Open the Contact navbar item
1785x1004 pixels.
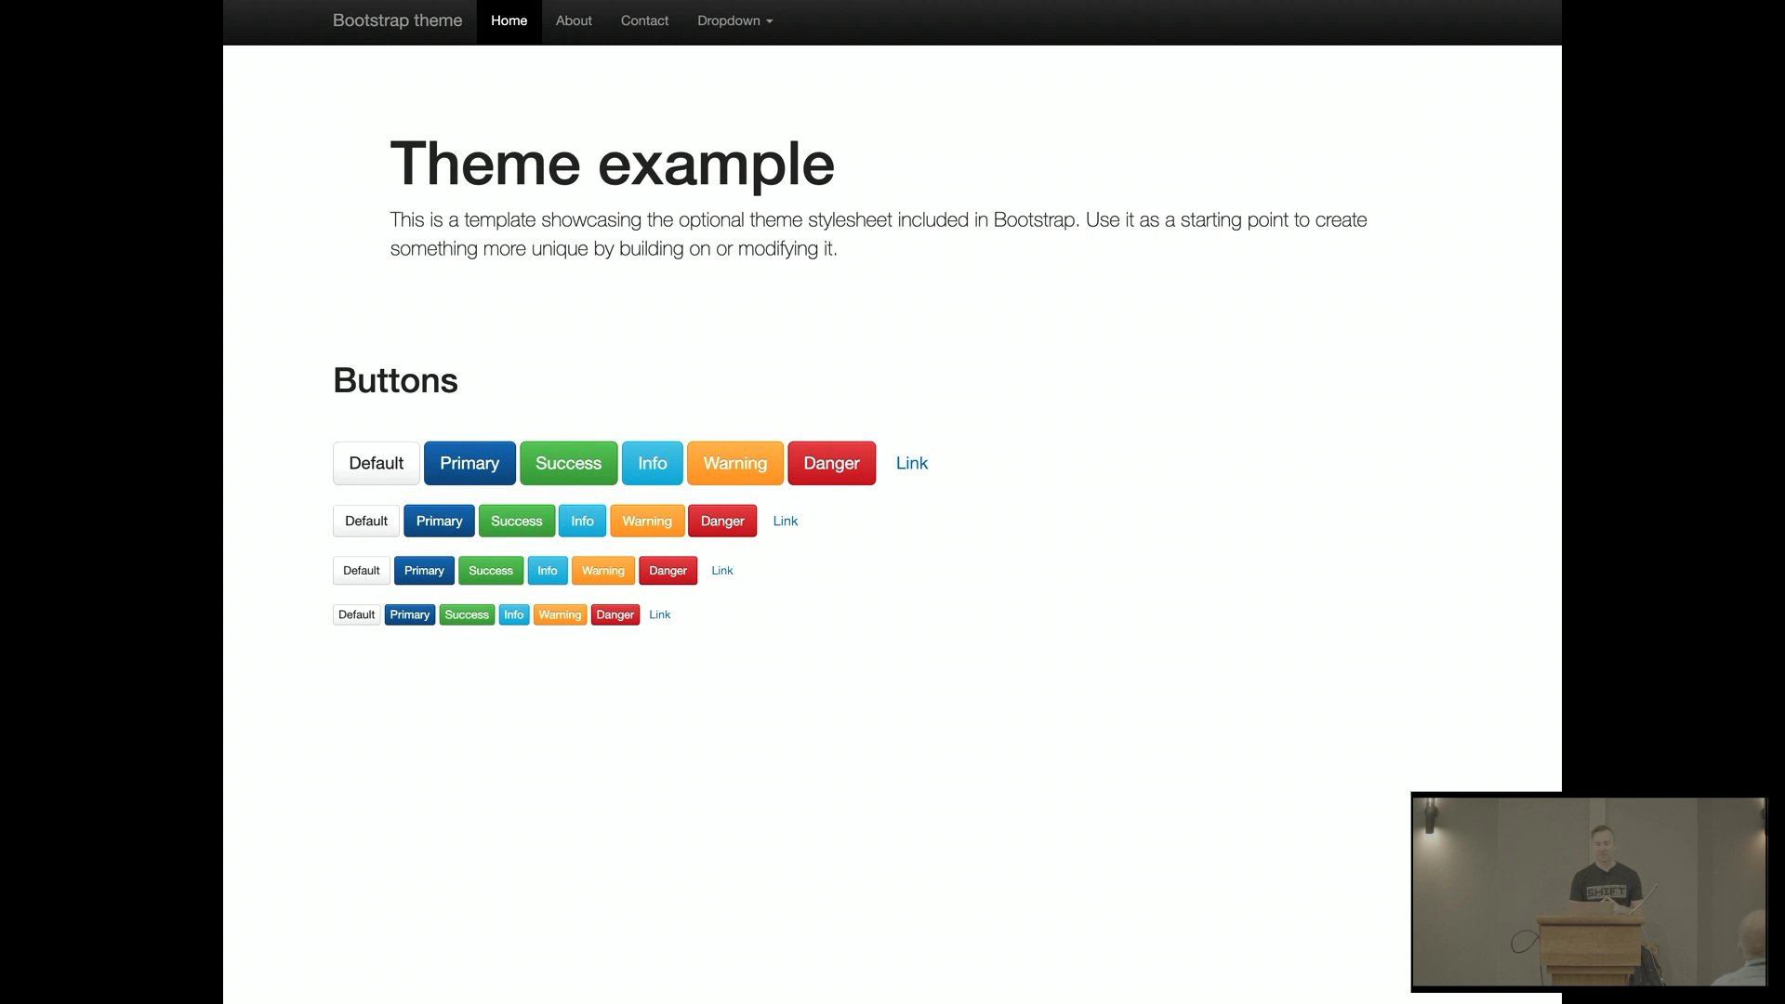pyautogui.click(x=644, y=20)
